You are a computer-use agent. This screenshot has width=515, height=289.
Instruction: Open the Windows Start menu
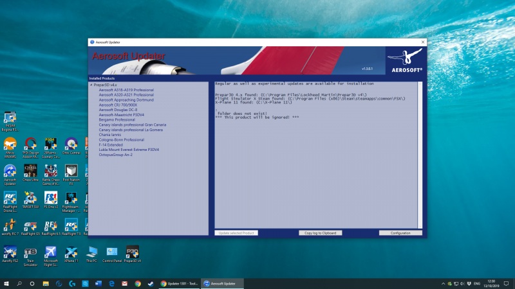tap(6, 284)
